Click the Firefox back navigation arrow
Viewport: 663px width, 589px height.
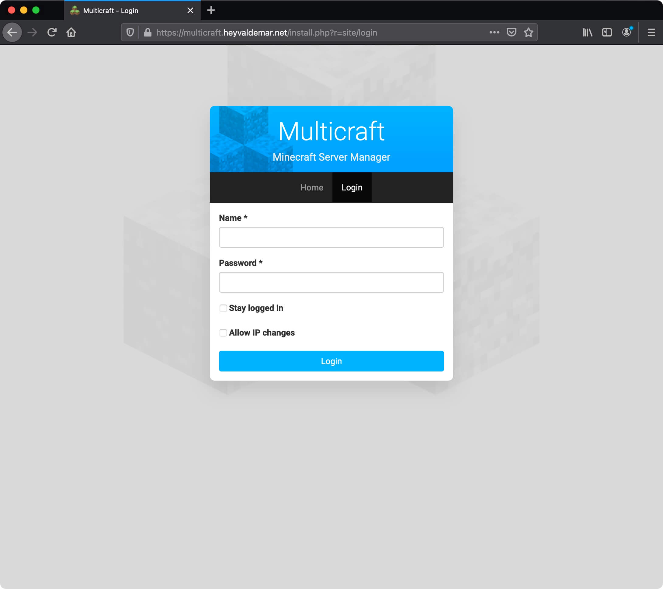(12, 32)
